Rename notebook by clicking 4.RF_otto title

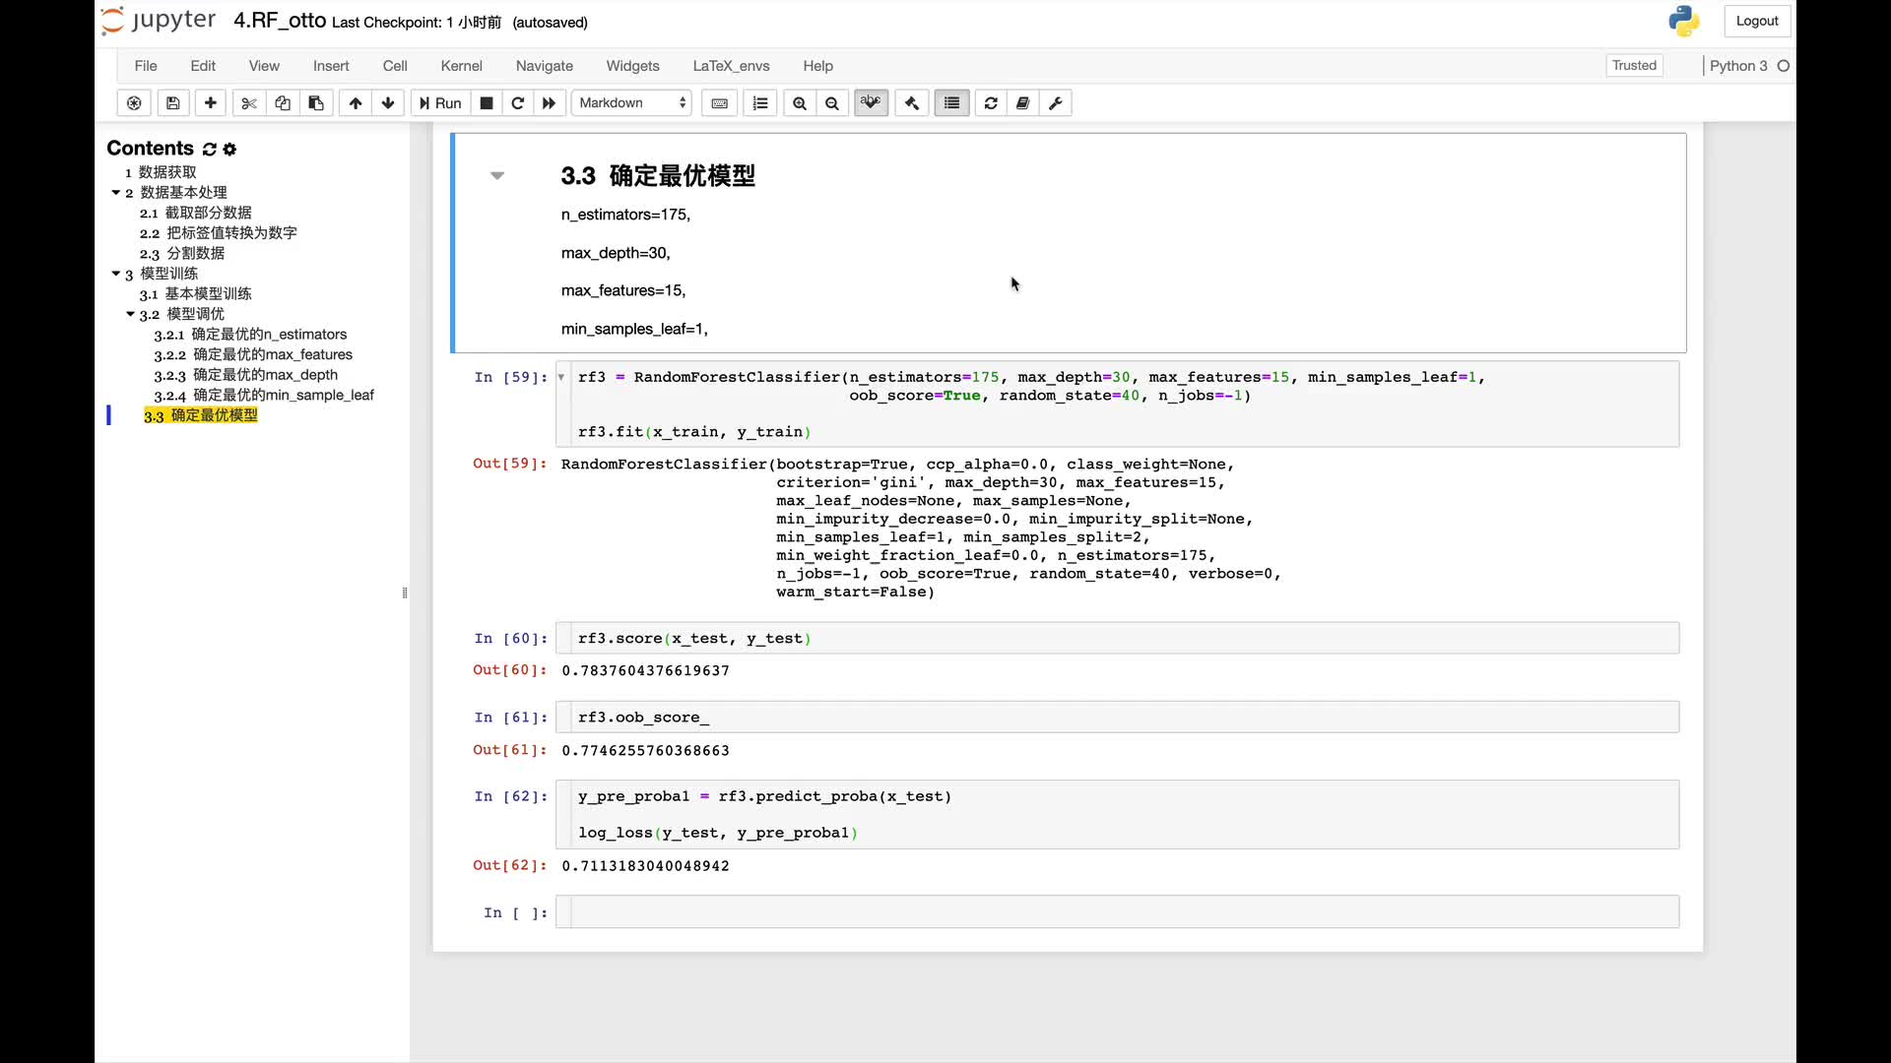click(280, 21)
